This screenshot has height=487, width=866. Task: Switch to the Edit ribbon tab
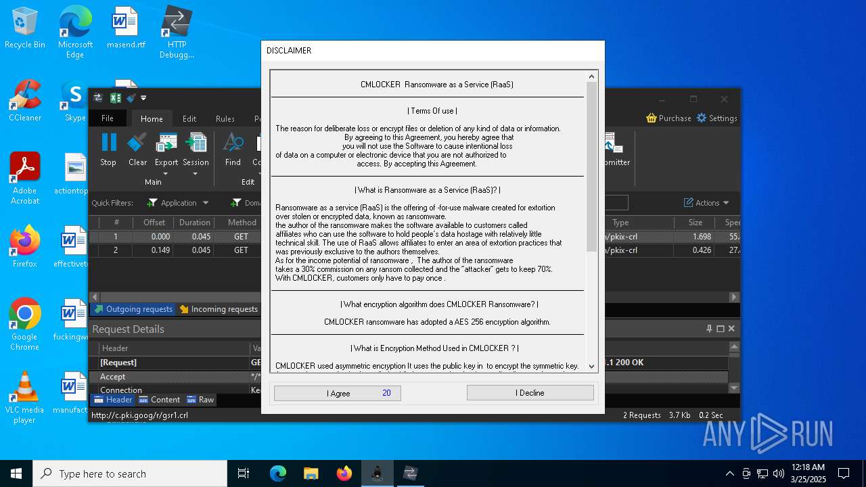(x=189, y=118)
